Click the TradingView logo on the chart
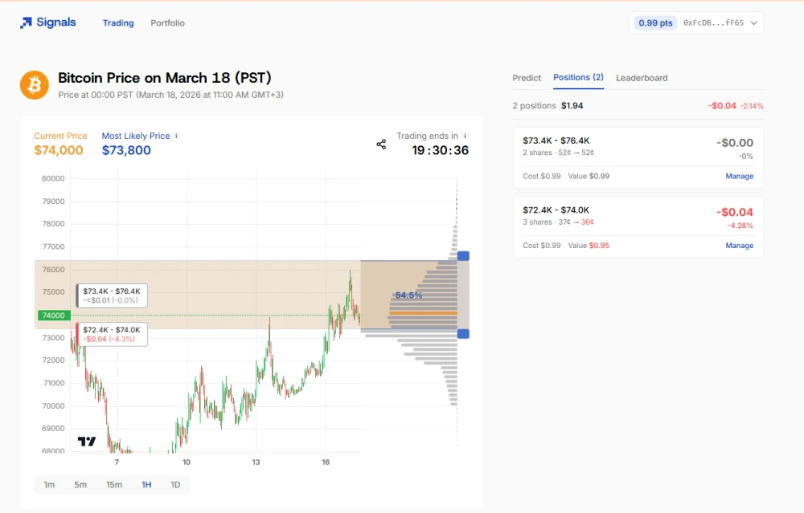804x513 pixels. 87,442
